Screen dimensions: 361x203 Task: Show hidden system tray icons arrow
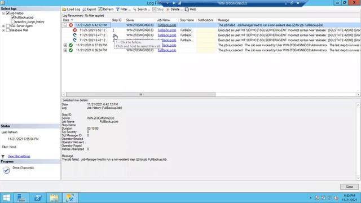coord(311,198)
